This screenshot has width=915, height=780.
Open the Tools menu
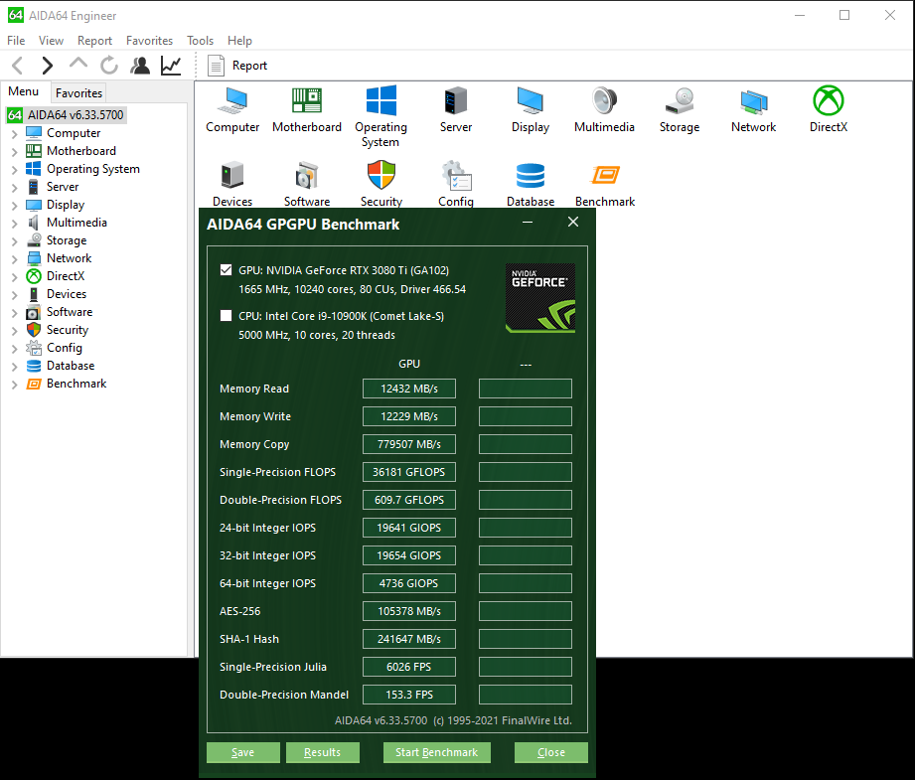click(x=200, y=41)
